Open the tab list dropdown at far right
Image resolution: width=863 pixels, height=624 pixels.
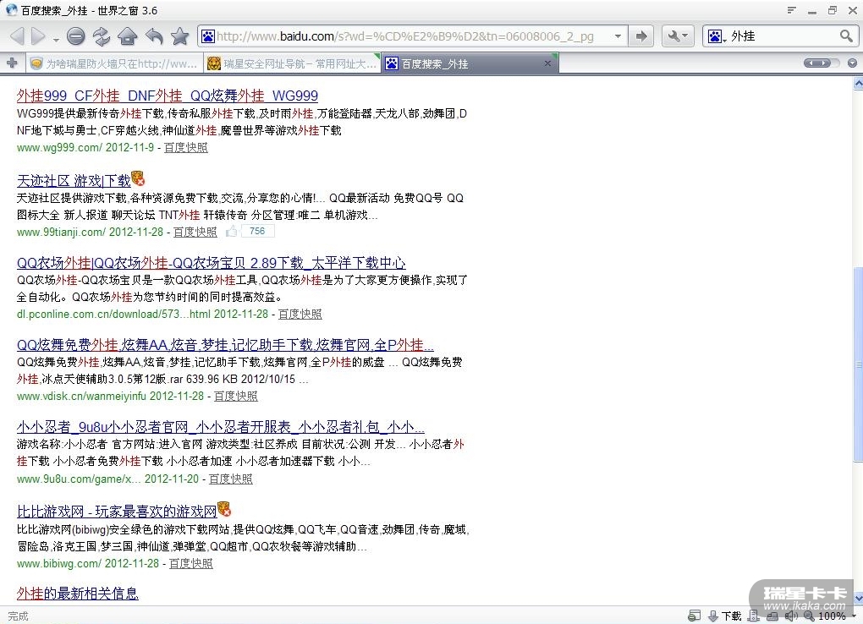coord(852,63)
